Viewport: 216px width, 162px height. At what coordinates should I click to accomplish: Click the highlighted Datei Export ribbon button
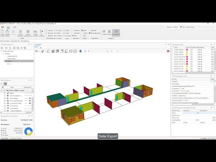pyautogui.click(x=116, y=32)
